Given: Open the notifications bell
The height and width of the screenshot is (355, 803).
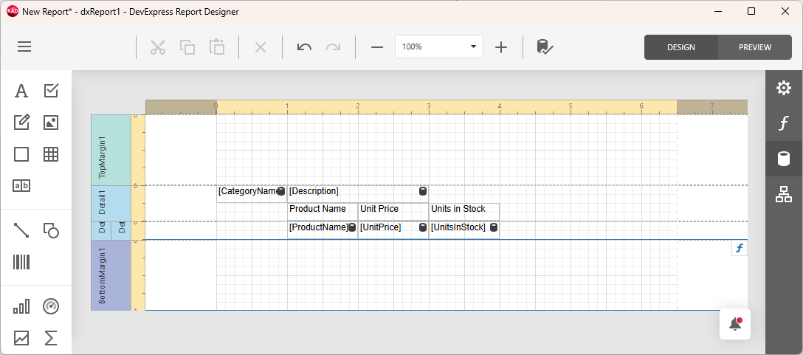Looking at the screenshot, I should tap(735, 324).
